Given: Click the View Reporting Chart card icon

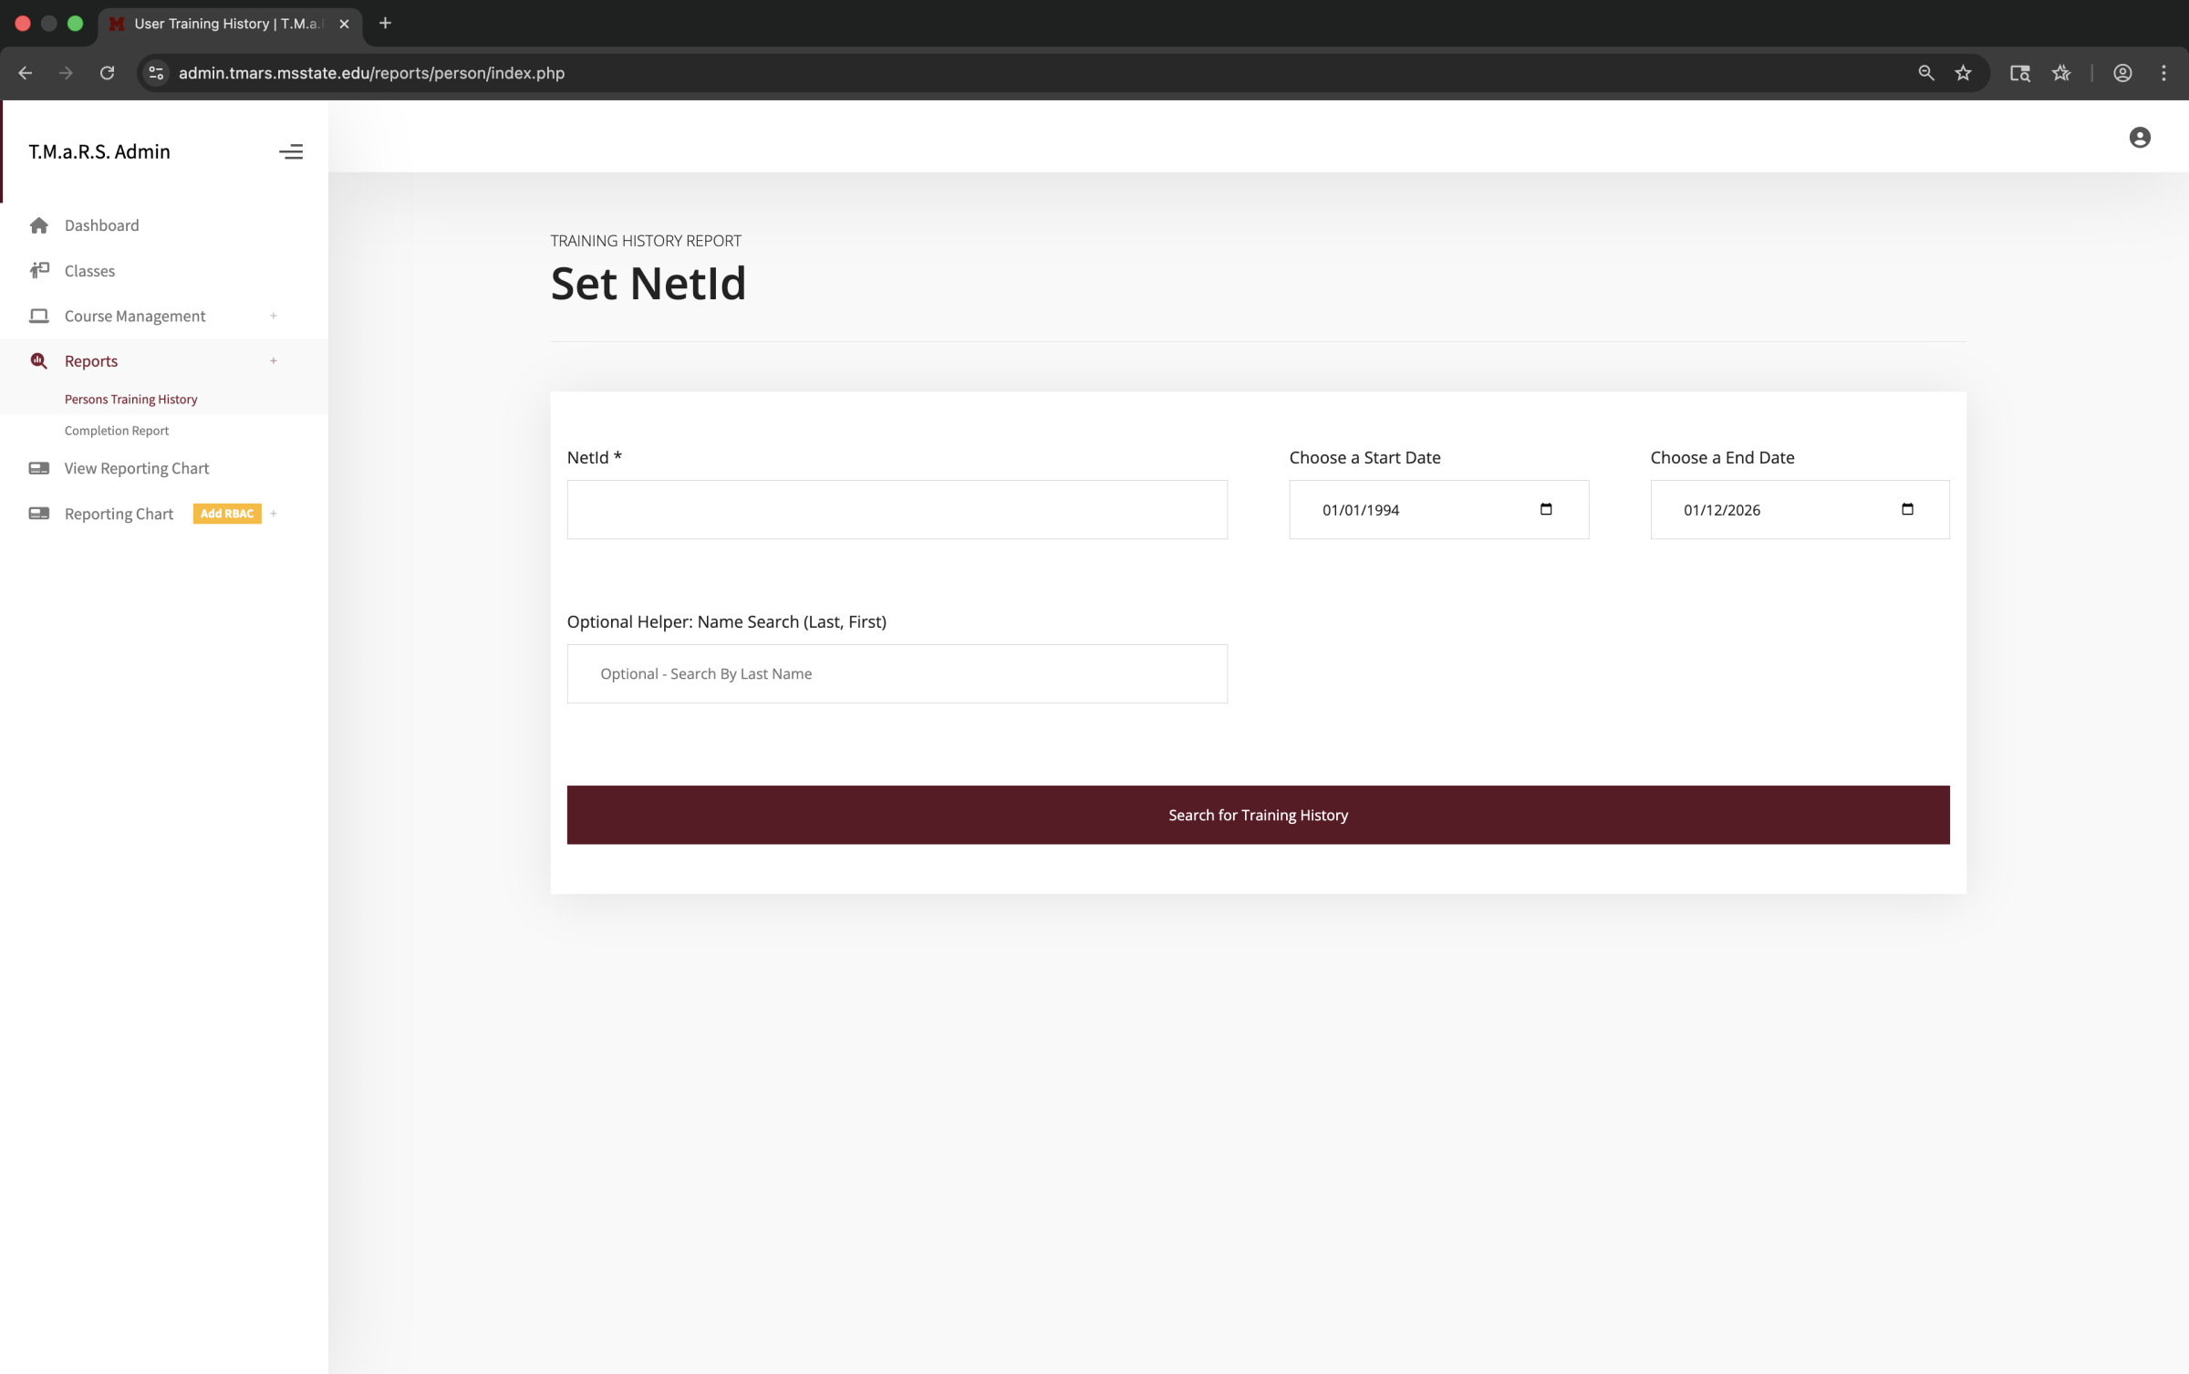Looking at the screenshot, I should coord(38,468).
